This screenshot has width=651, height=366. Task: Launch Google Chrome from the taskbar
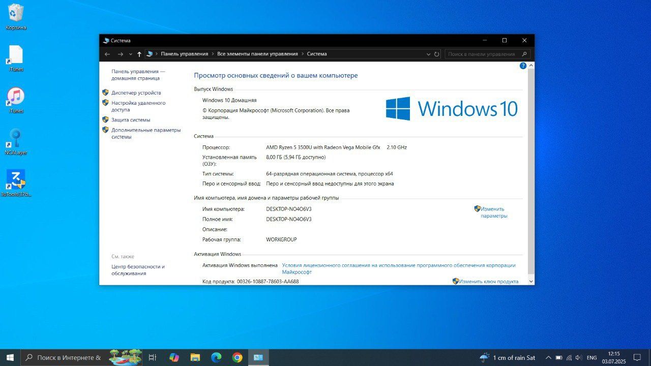coord(238,358)
